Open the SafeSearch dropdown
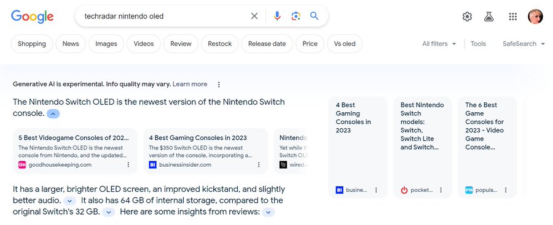 [524, 44]
